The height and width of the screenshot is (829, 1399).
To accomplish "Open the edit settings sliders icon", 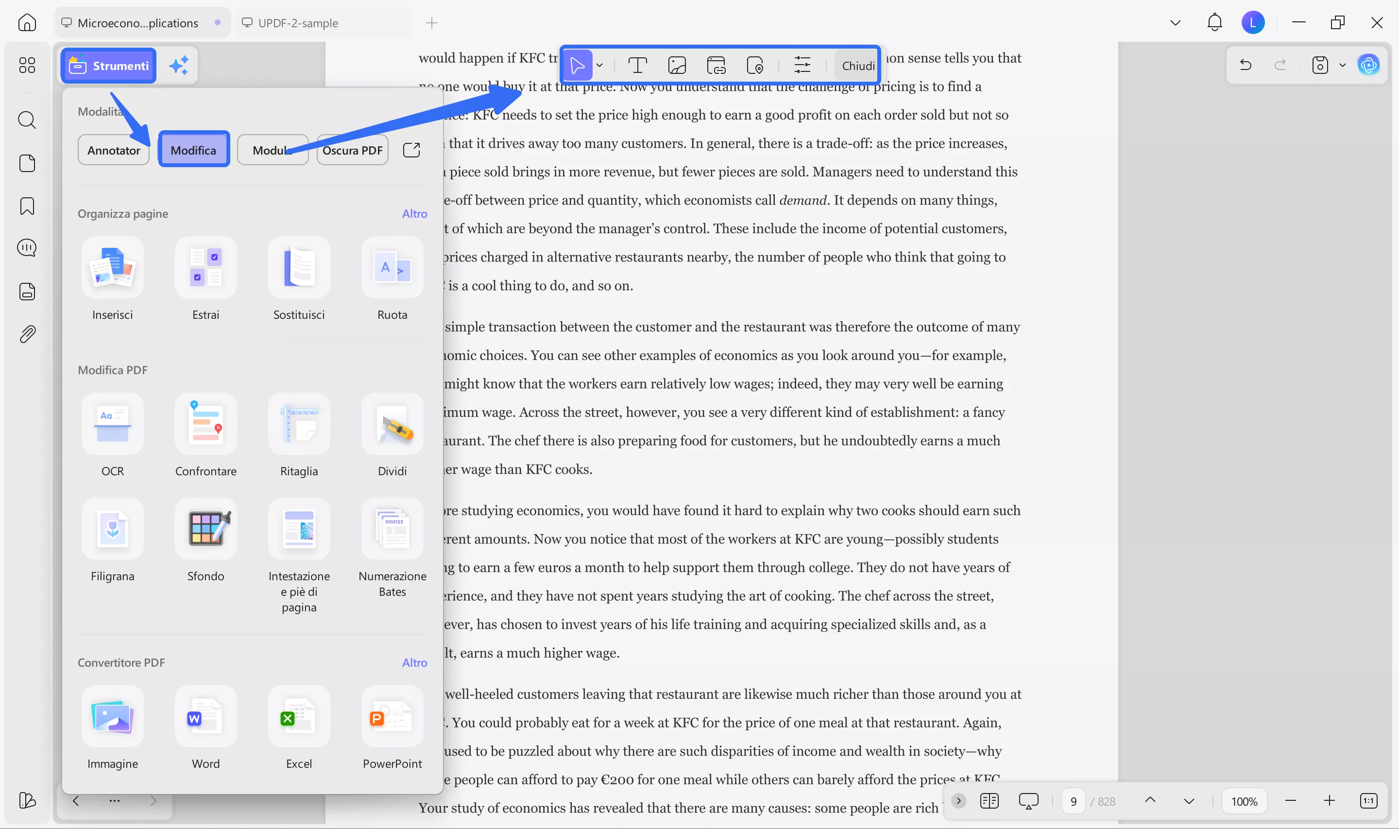I will [x=802, y=66].
